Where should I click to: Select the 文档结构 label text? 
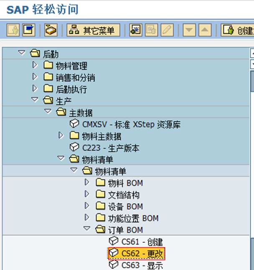pyautogui.click(x=124, y=195)
